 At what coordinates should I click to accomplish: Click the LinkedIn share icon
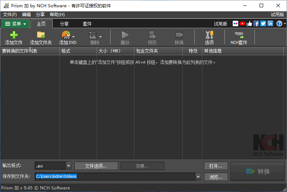pyautogui.click(x=270, y=23)
